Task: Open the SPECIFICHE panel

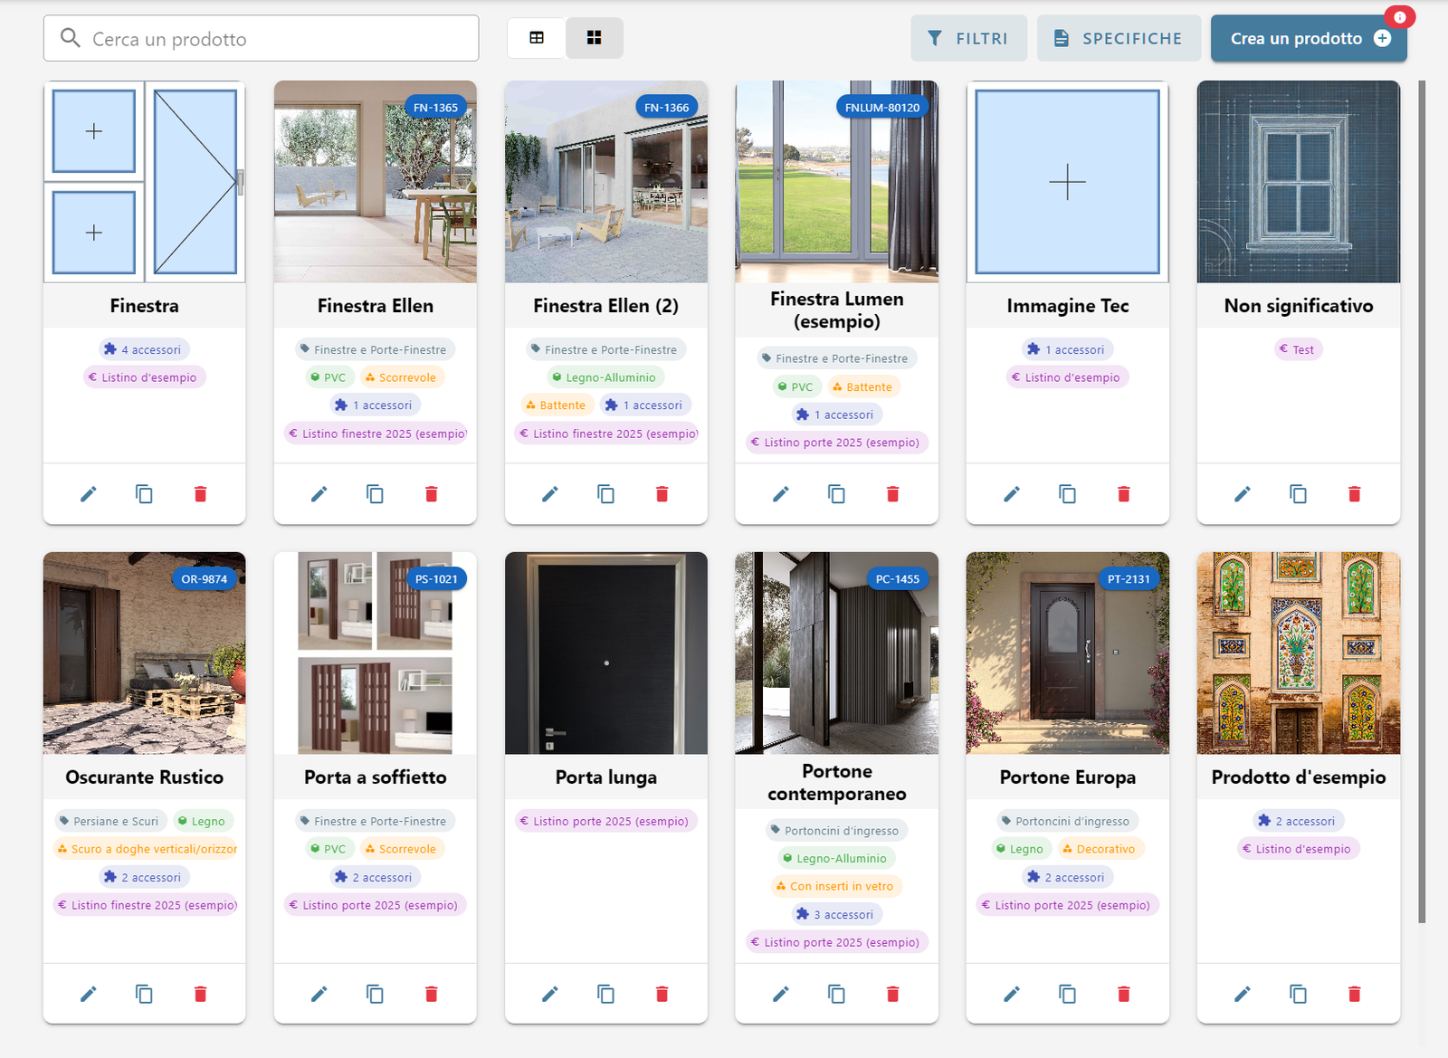Action: [x=1119, y=38]
